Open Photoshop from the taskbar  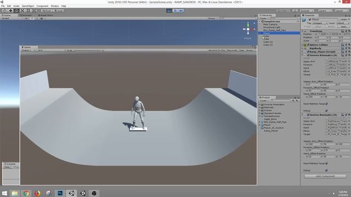click(60, 193)
